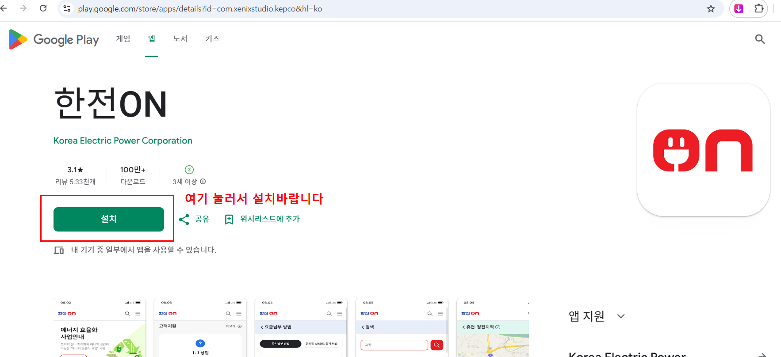Open the 고객지원 screenshot thumbnail
The width and height of the screenshot is (781, 357).
[200, 327]
